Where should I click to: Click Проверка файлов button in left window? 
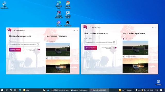pos(15,50)
